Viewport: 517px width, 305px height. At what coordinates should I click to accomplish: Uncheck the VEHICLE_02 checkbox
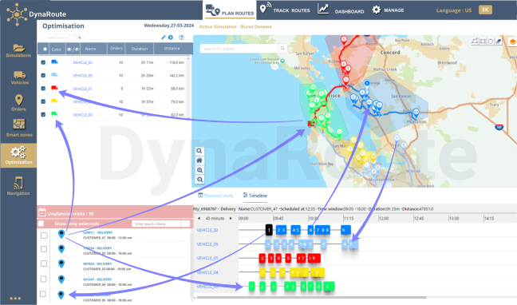tap(43, 62)
